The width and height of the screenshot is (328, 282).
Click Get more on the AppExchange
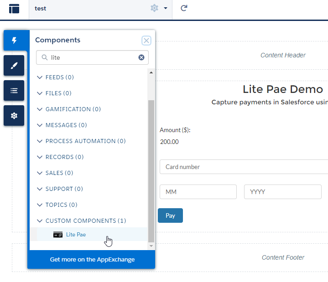coord(92,259)
